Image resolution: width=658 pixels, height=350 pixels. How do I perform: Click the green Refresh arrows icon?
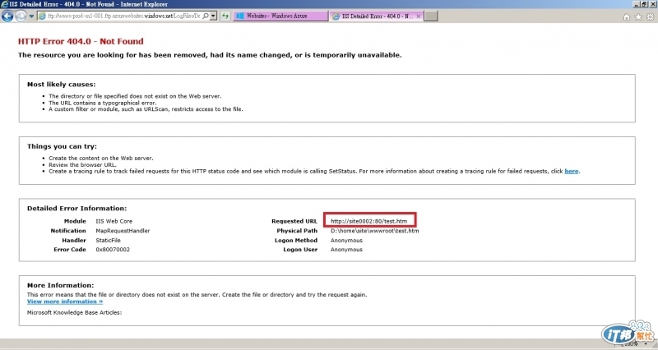coord(225,16)
